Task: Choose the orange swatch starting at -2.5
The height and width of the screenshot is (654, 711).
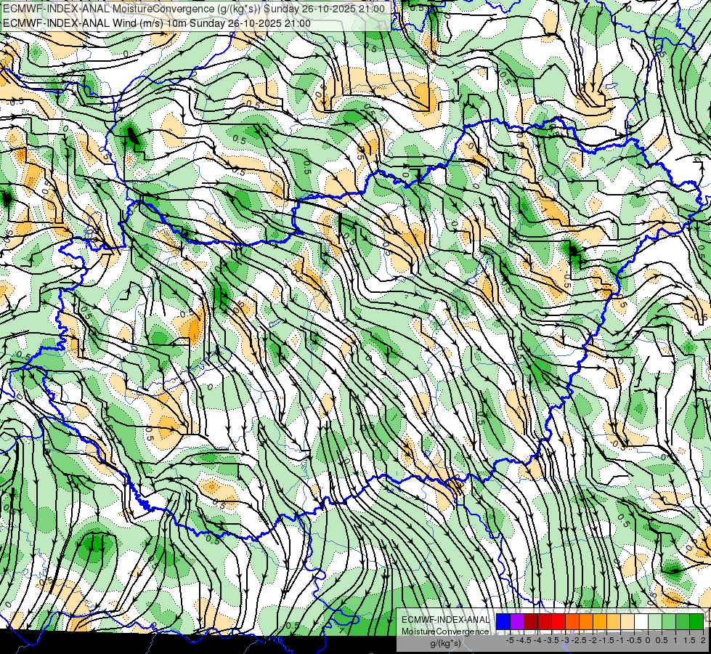Action: click(x=586, y=621)
